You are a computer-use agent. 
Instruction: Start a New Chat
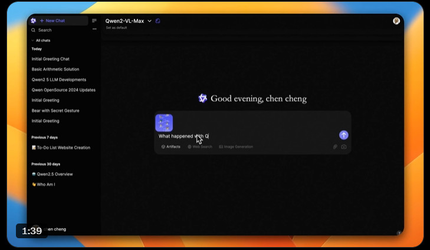coord(52,21)
